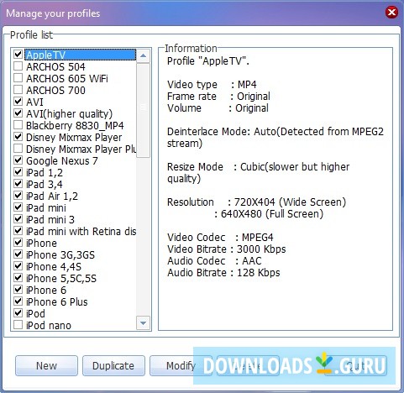The width and height of the screenshot is (404, 393).
Task: Select ARCHOS 605 WiFi list entry
Action: (67, 78)
